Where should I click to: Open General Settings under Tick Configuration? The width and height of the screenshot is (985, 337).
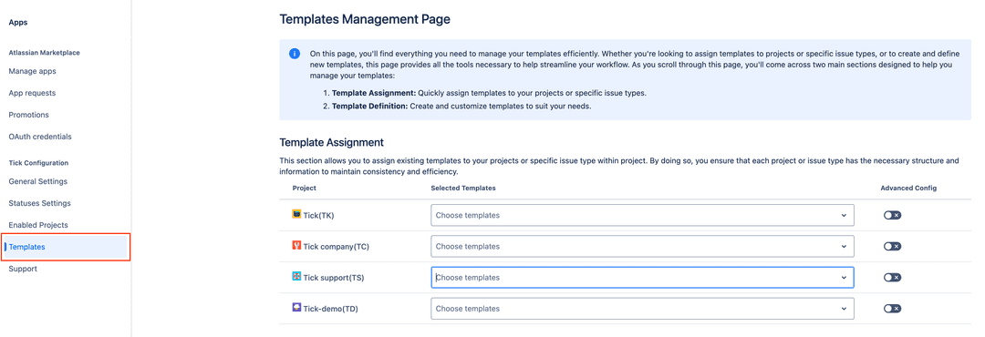click(x=37, y=181)
